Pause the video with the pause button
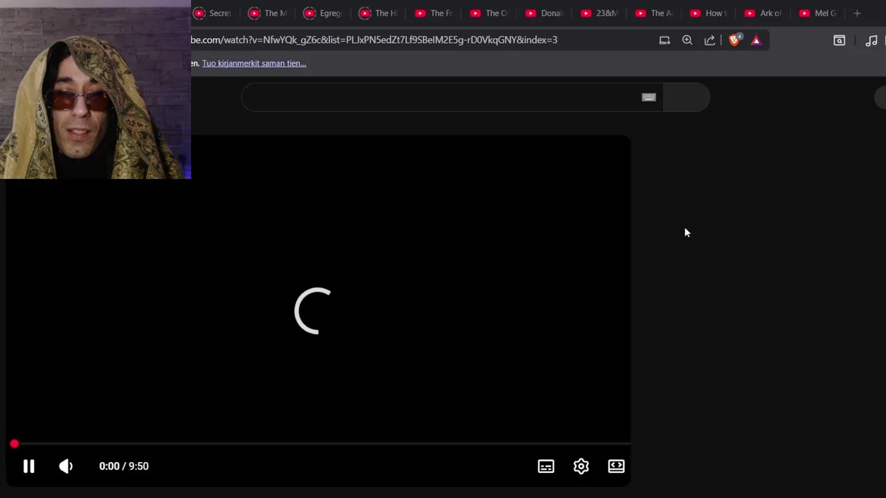 (x=28, y=466)
